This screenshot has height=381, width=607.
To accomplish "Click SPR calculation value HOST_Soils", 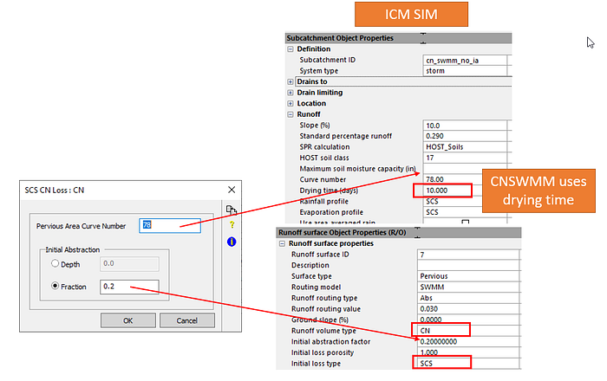I will coord(465,147).
